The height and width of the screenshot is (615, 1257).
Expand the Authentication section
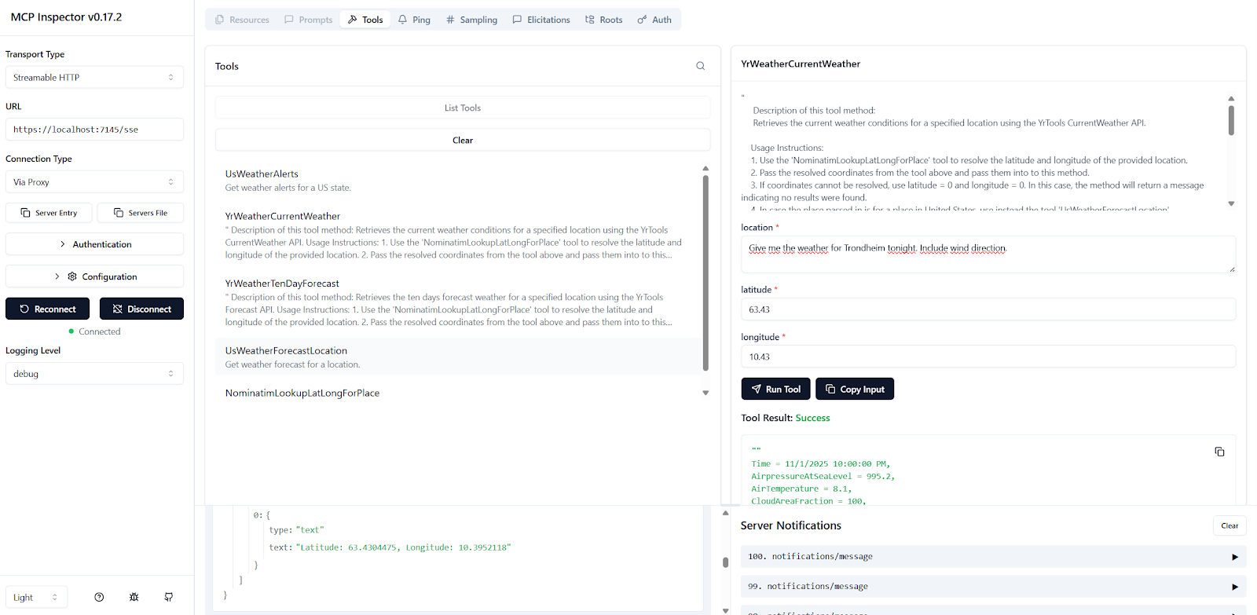[x=94, y=244]
